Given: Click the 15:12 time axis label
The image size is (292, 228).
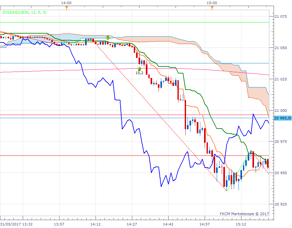Looking at the screenshot, I should tap(241, 224).
